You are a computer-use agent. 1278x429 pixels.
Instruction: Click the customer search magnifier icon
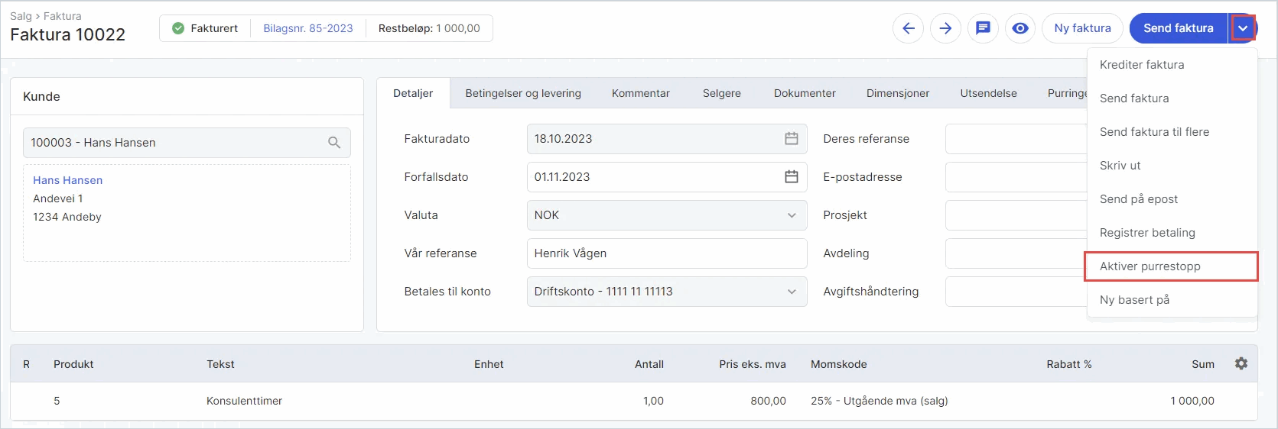[334, 143]
